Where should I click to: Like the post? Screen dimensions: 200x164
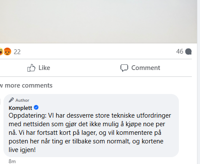pos(39,68)
